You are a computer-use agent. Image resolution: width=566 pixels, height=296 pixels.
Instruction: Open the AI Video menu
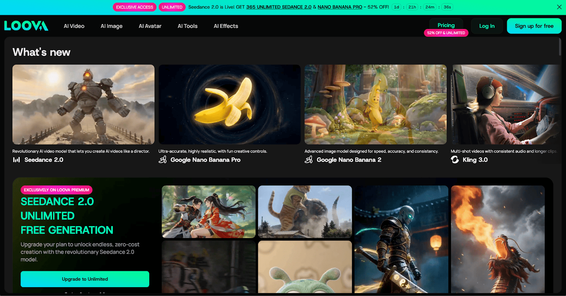(74, 26)
